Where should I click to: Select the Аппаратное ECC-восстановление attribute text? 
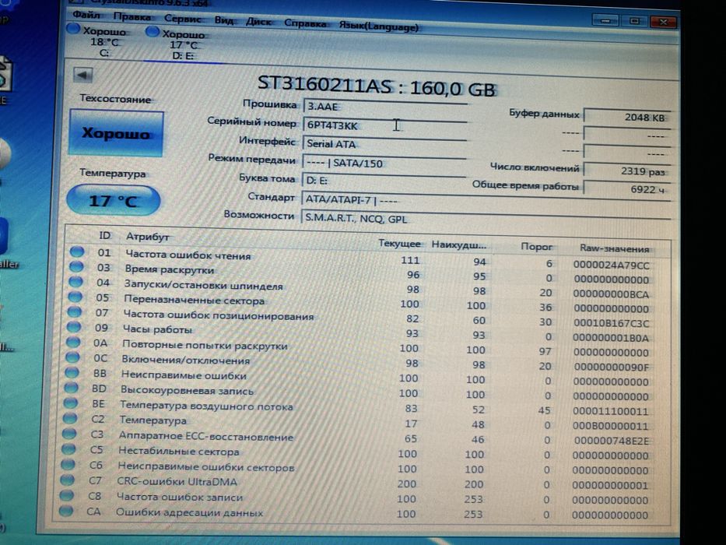pyautogui.click(x=206, y=436)
